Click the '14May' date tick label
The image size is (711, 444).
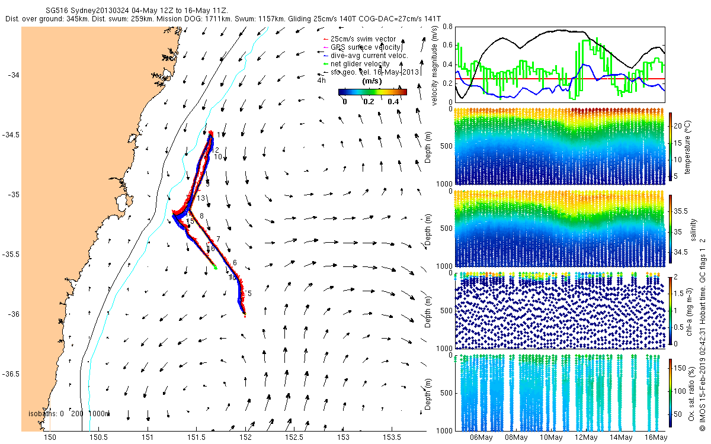622,437
